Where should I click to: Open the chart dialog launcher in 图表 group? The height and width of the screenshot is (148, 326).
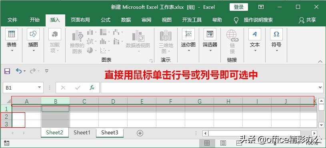coord(151,61)
